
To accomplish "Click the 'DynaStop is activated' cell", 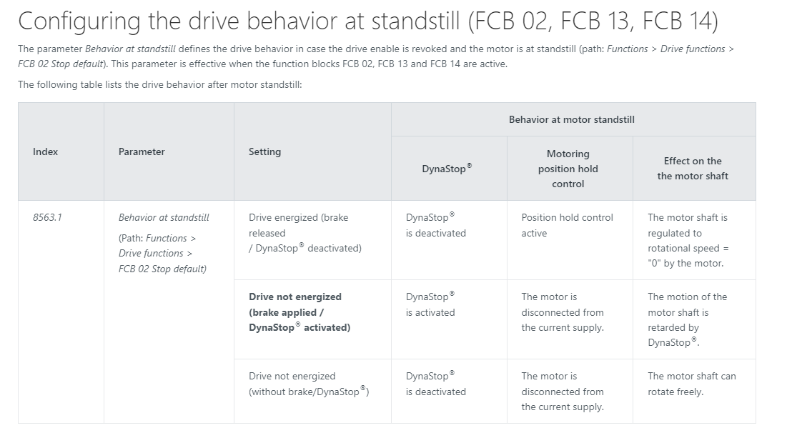I will 430,304.
